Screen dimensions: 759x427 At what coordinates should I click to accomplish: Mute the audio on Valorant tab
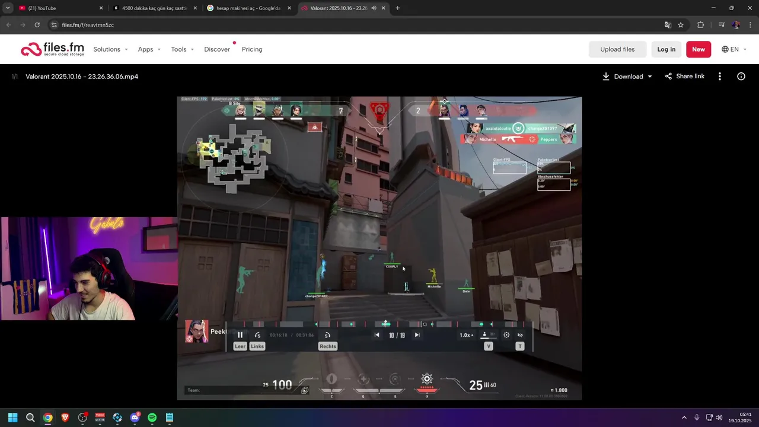pos(374,8)
